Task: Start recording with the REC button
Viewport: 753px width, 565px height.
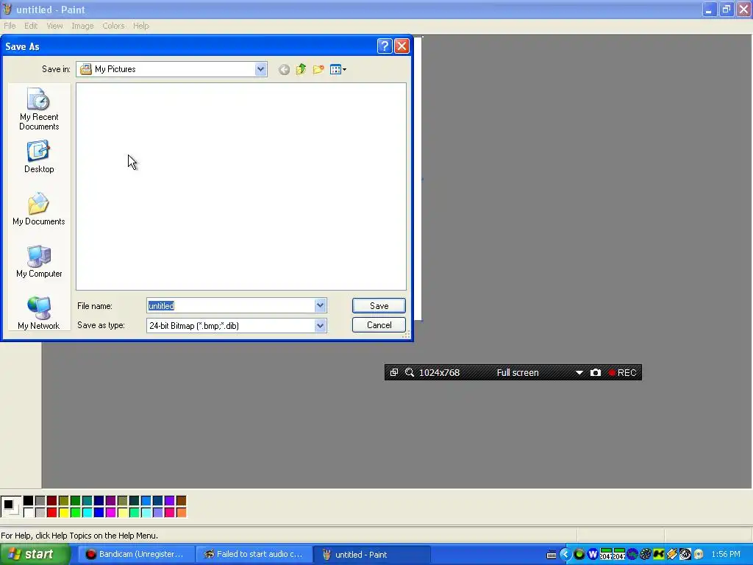Action: click(622, 373)
